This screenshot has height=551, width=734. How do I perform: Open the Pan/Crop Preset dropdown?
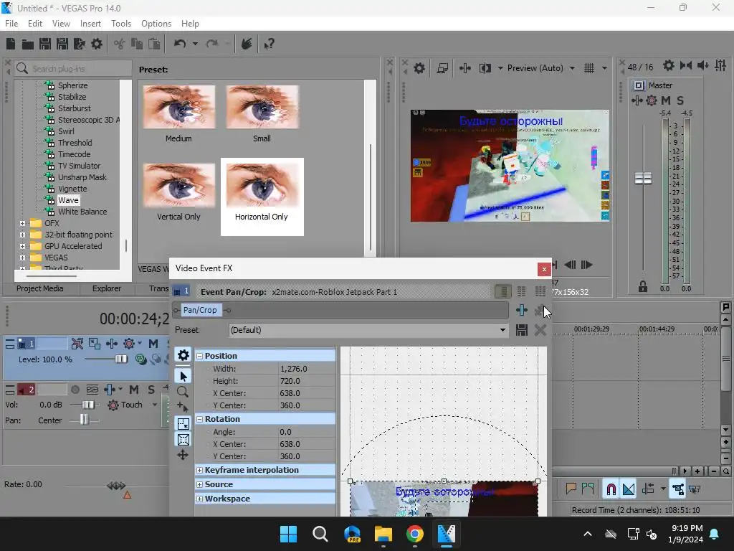pyautogui.click(x=502, y=330)
